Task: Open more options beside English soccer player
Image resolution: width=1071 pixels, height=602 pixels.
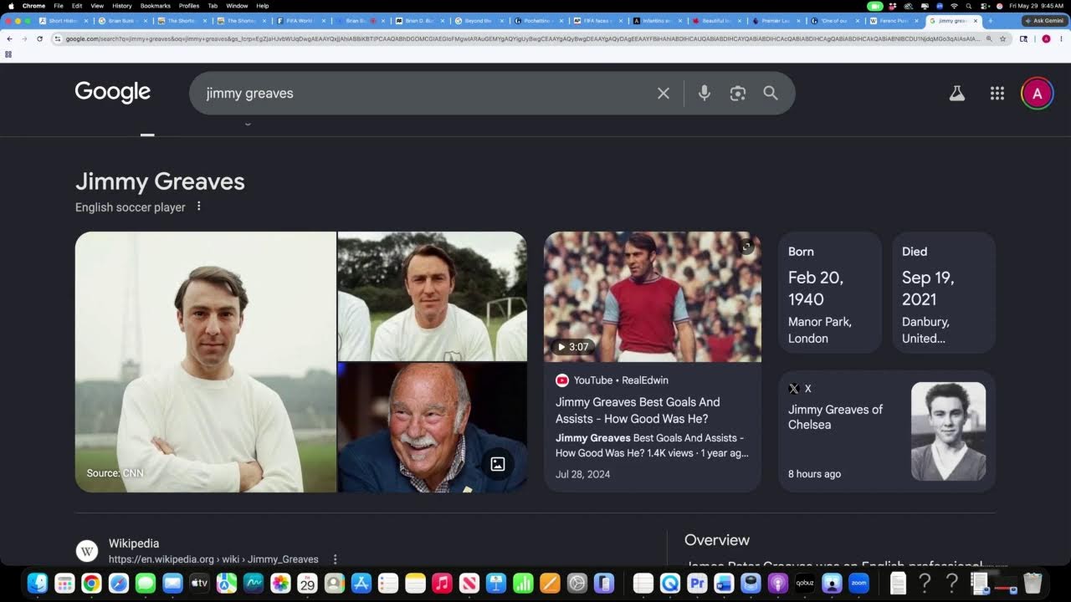Action: (x=198, y=207)
